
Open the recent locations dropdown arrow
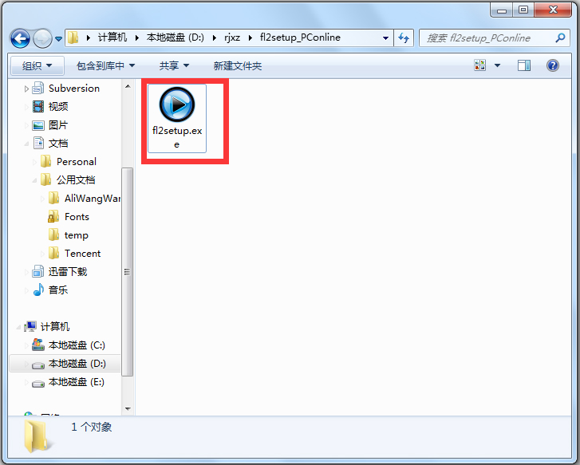(x=58, y=38)
